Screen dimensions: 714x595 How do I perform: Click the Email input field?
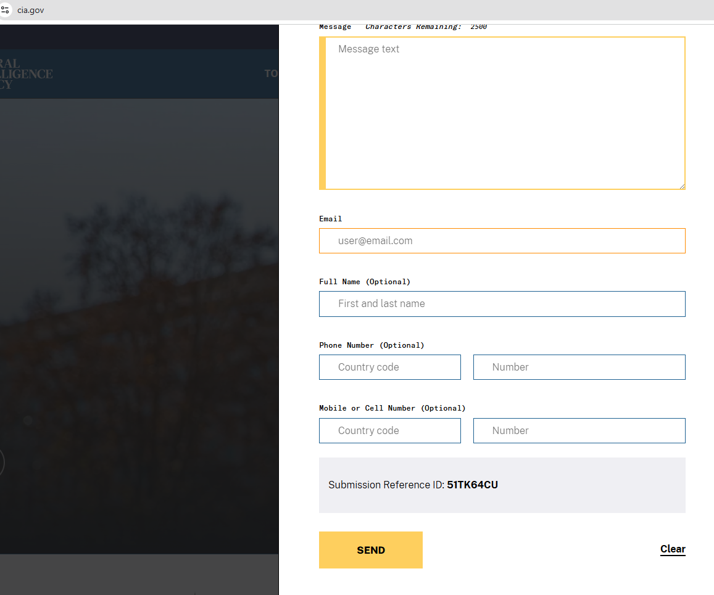502,240
